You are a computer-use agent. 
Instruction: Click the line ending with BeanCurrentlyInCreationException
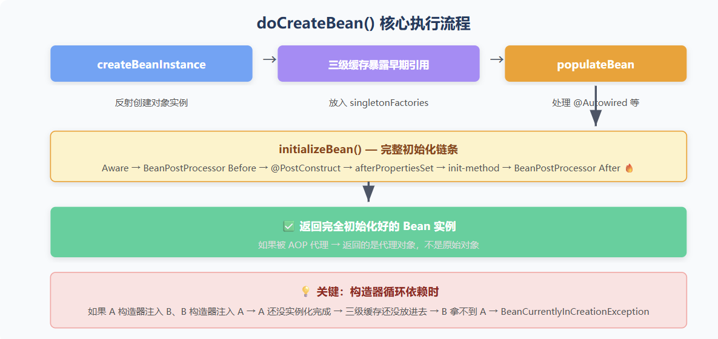point(368,312)
